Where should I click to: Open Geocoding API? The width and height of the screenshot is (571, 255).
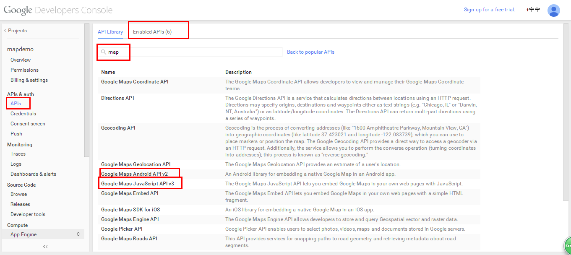[x=118, y=128]
